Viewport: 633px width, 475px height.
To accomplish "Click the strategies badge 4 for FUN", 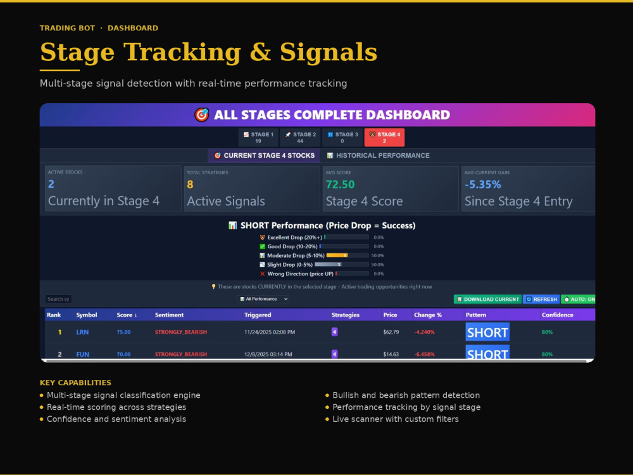I will click(x=335, y=354).
